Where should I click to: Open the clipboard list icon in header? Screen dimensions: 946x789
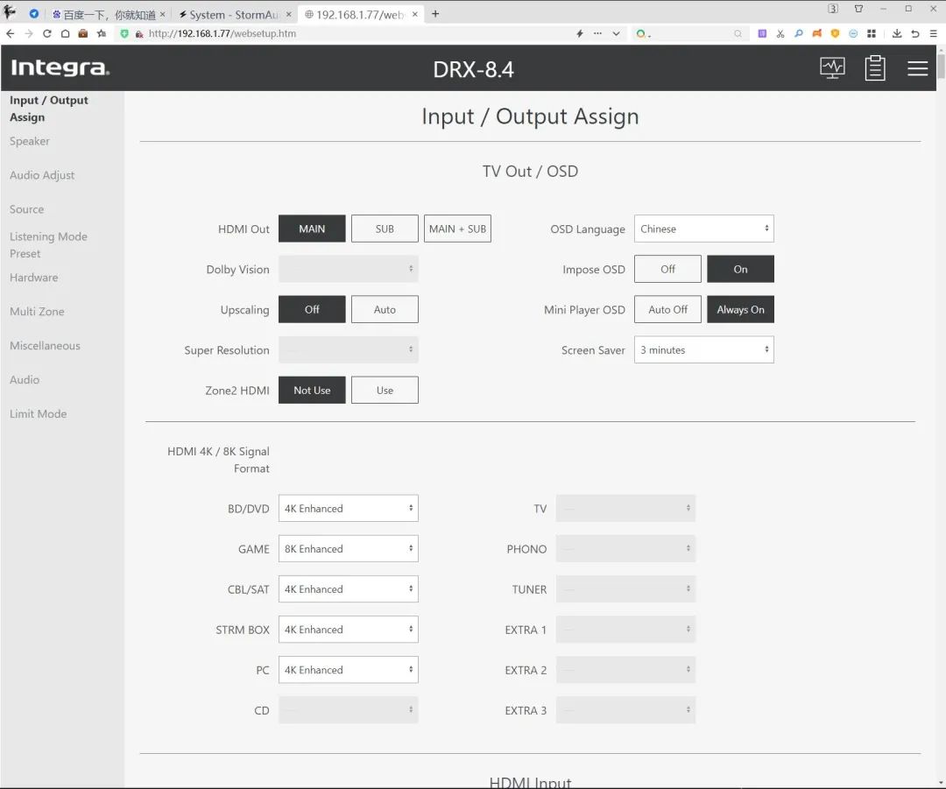875,67
